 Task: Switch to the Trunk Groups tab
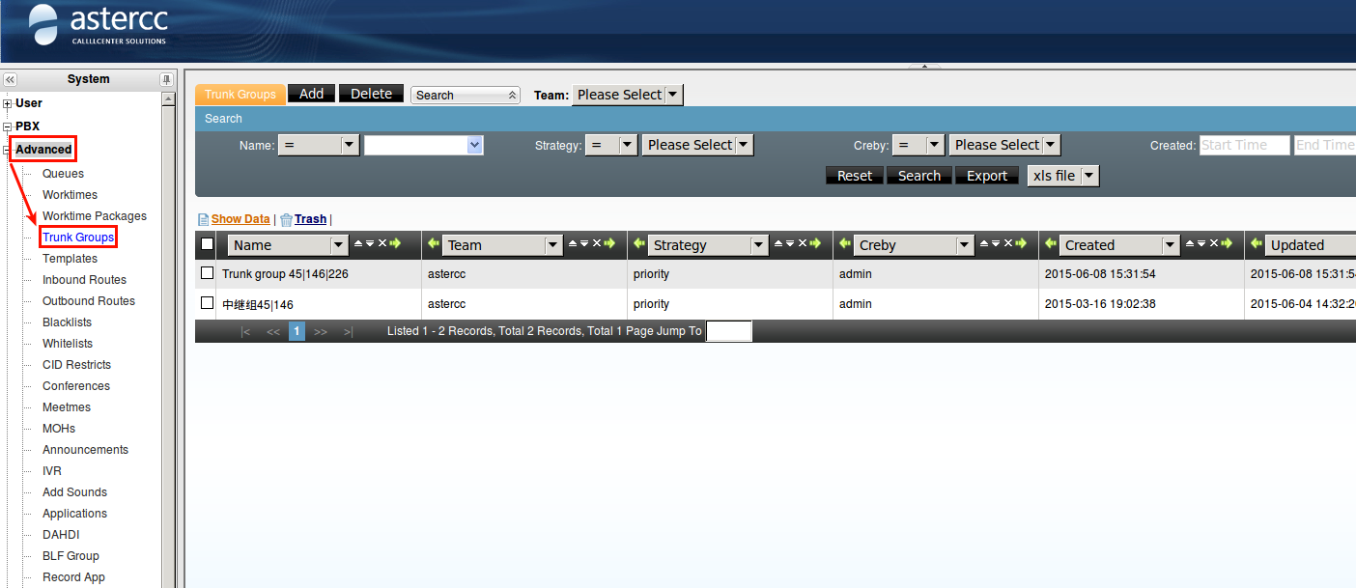click(x=240, y=94)
